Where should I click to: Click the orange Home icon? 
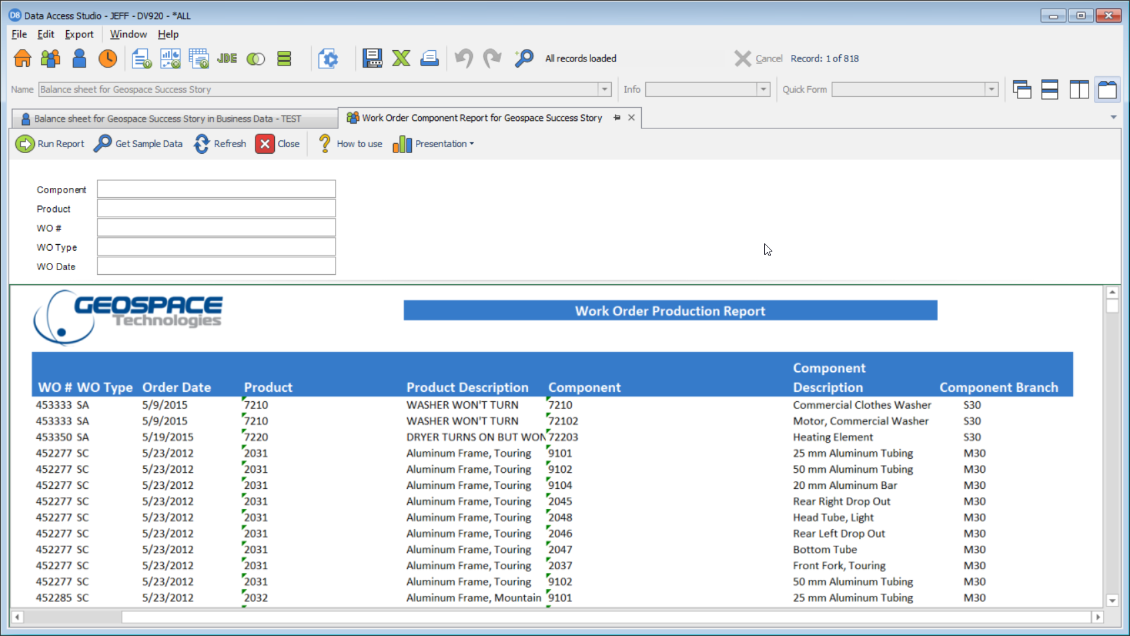tap(23, 59)
